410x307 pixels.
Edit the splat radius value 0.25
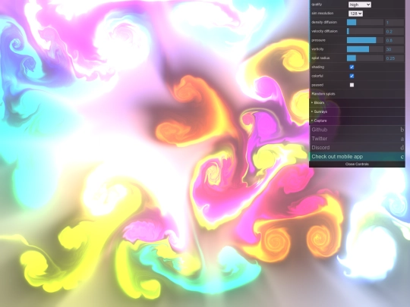[x=394, y=58]
